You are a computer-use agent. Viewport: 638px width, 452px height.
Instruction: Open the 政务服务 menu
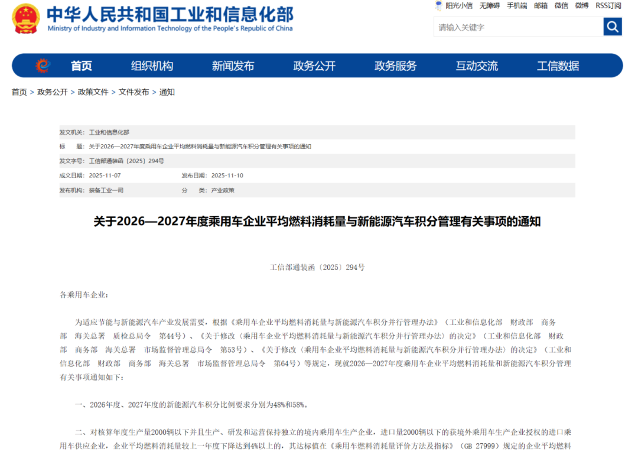pos(396,66)
